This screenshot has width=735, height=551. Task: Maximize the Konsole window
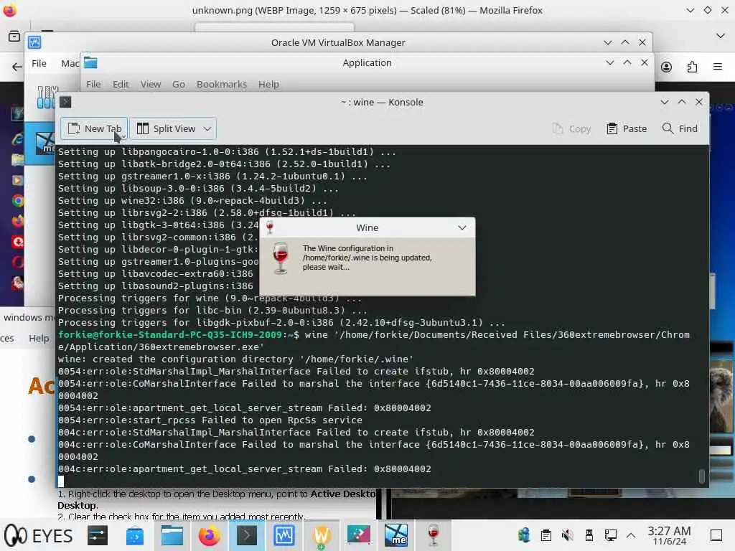pos(682,102)
